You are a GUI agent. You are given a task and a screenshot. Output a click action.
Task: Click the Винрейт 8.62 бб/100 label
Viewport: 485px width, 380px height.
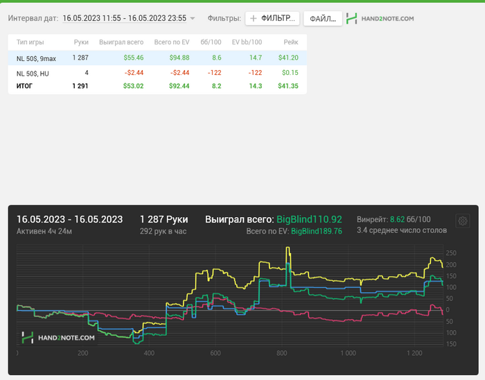(394, 219)
